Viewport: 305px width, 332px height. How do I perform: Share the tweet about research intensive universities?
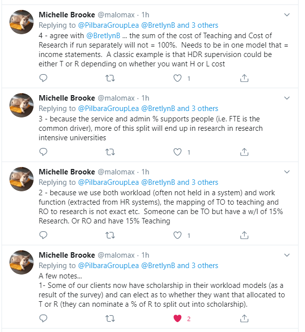[244, 152]
